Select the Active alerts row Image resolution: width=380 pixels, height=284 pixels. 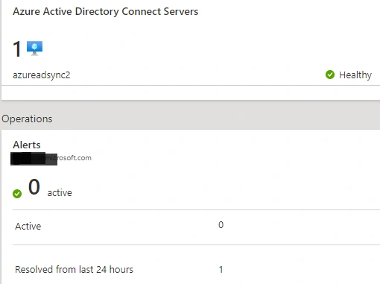[x=196, y=227]
